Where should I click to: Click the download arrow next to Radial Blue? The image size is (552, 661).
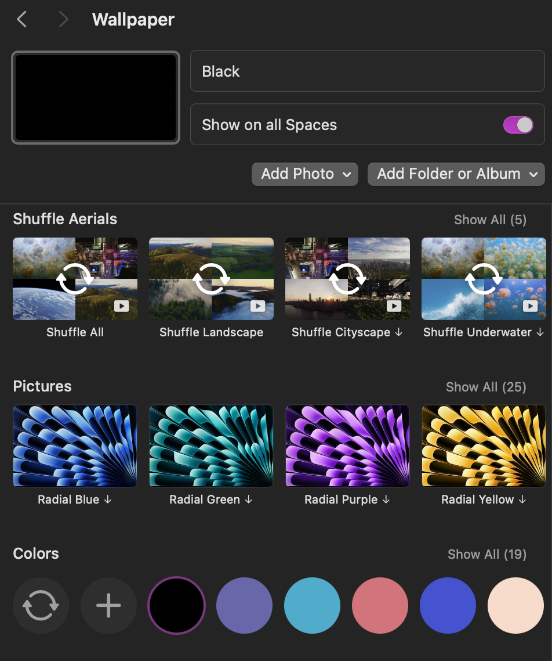click(107, 500)
